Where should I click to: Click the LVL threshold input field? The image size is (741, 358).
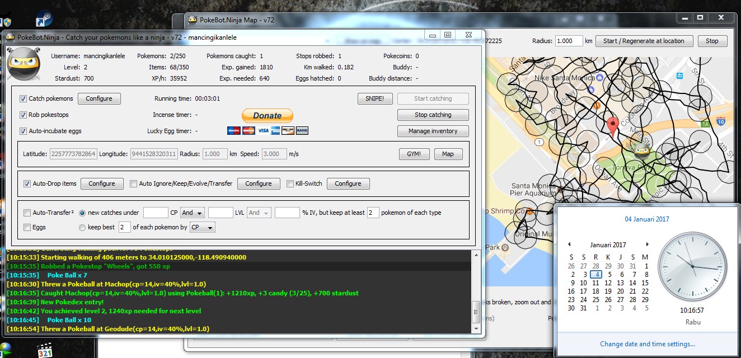pos(221,213)
